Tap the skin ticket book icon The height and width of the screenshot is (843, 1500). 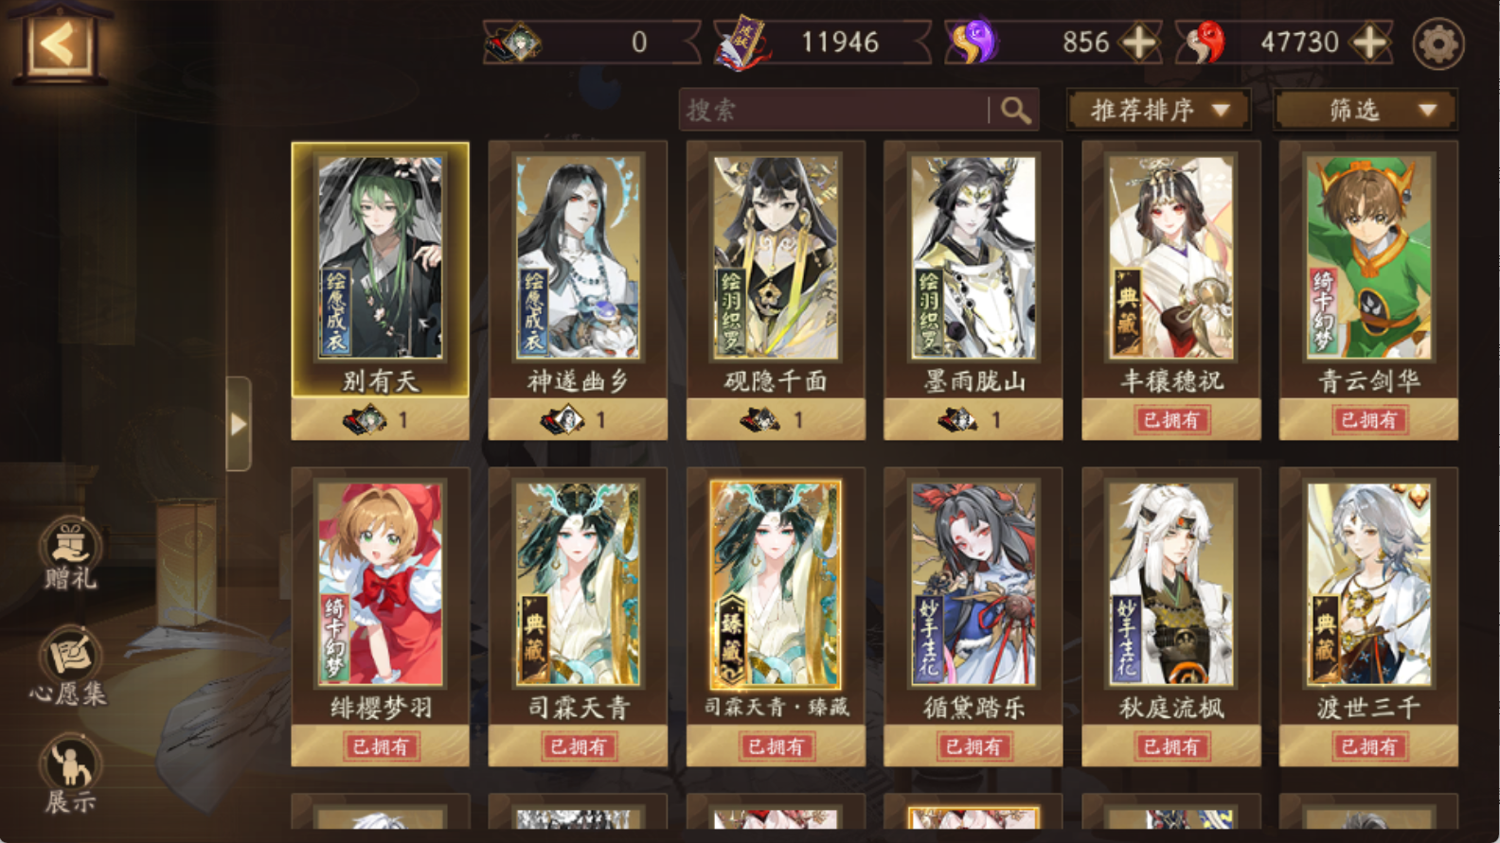741,44
